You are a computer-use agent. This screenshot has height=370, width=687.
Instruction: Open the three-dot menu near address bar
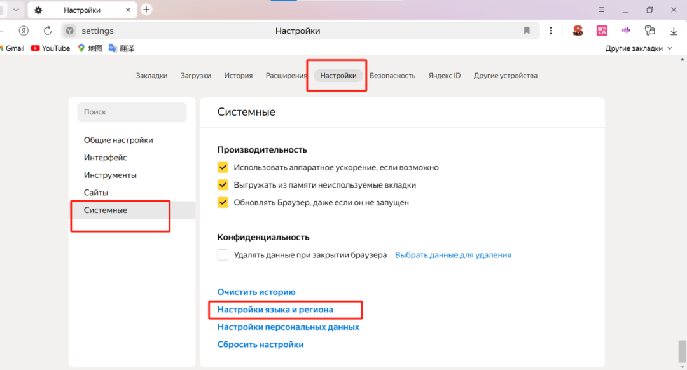pyautogui.click(x=551, y=31)
